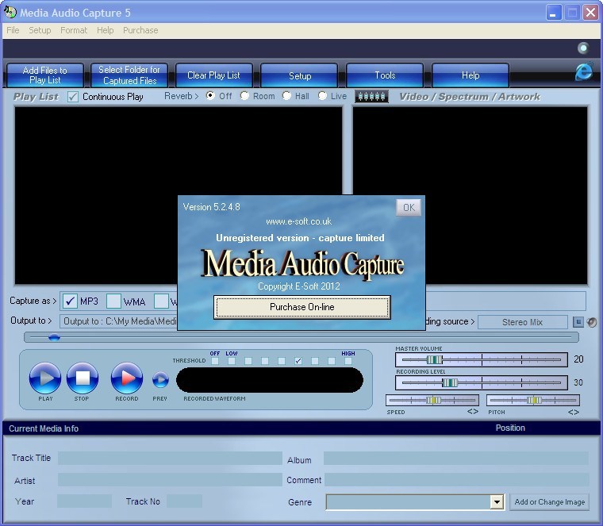
Task: Click Select Folder for Captured Files
Action: tap(129, 75)
